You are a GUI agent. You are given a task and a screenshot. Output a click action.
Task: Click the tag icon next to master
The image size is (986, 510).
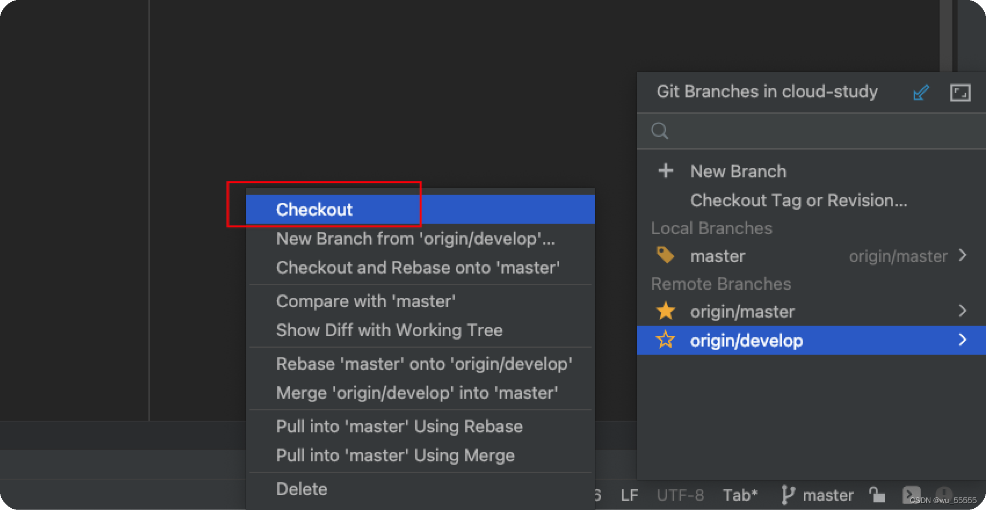click(665, 255)
